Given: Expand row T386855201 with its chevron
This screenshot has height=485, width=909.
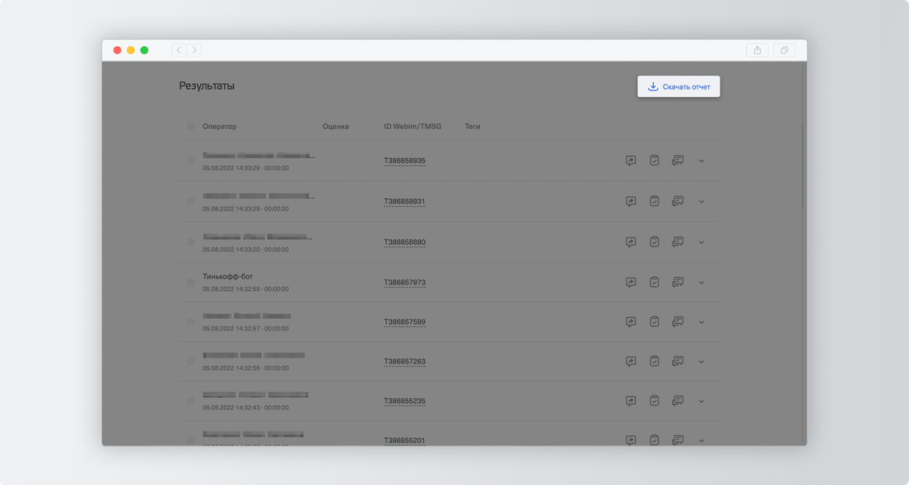Looking at the screenshot, I should 702,441.
